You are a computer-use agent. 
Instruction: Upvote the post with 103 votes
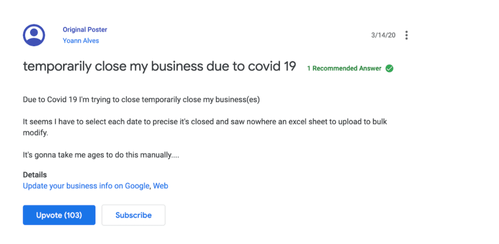pos(59,215)
